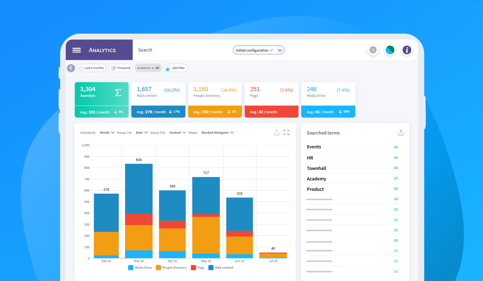Open the Granularity Month dropdown
The width and height of the screenshot is (483, 281).
point(107,133)
